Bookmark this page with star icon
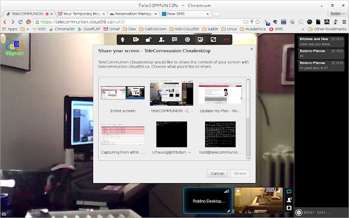 pos(258,22)
